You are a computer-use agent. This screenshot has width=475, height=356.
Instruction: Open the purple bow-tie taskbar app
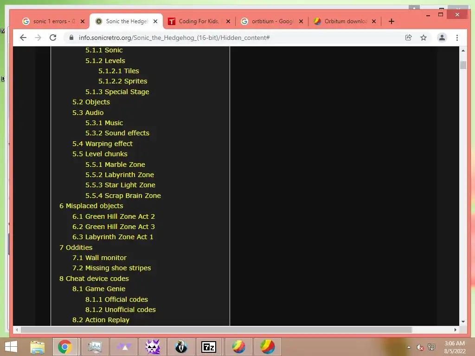coord(124,347)
